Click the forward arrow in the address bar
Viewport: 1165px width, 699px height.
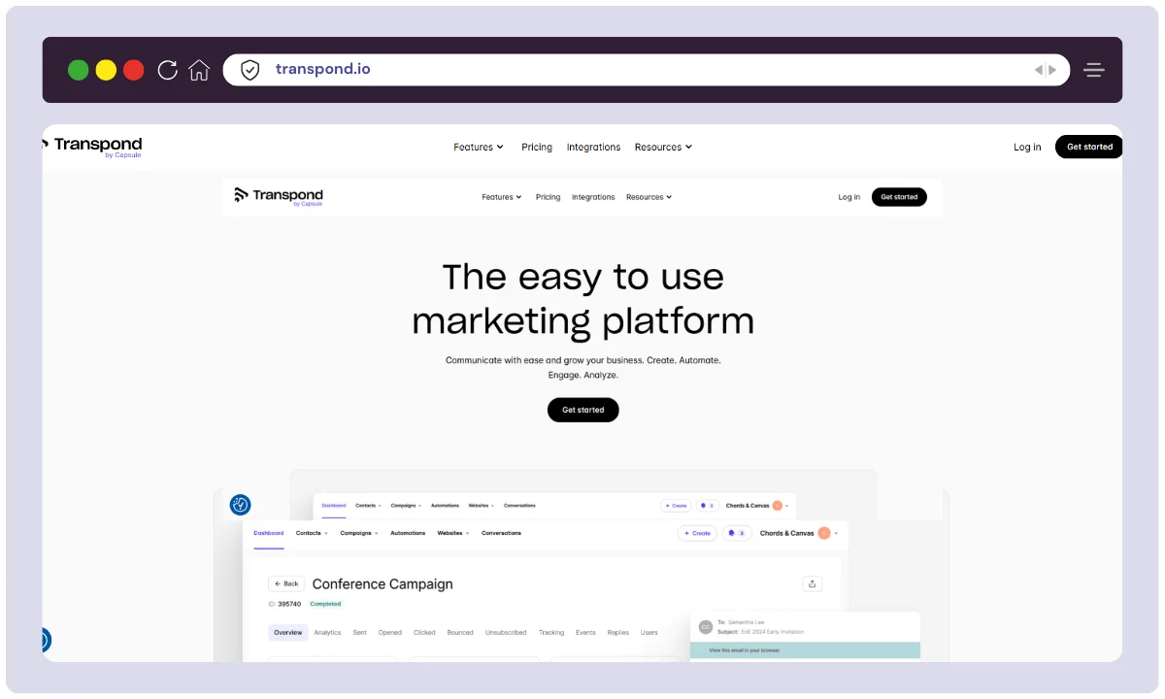tap(1052, 70)
